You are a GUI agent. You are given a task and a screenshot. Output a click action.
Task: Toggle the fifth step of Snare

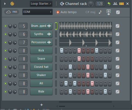click(79, 59)
